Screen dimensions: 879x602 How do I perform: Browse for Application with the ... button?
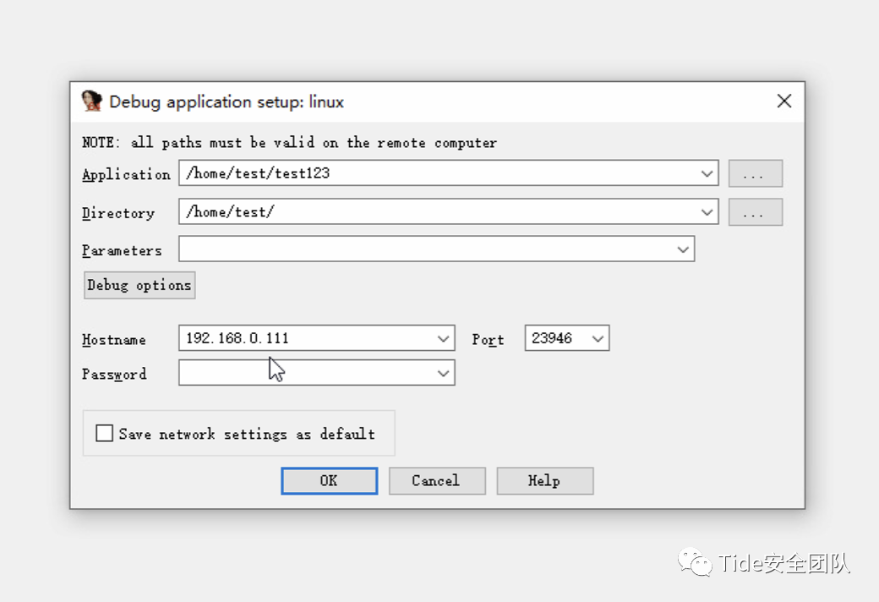click(755, 173)
